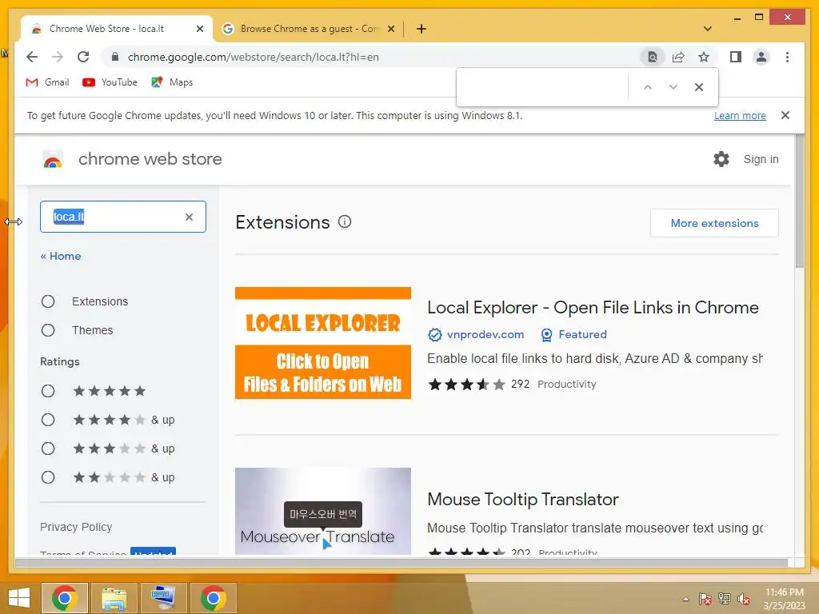Open Gmail bookmark
The height and width of the screenshot is (614, 819).
pos(47,82)
